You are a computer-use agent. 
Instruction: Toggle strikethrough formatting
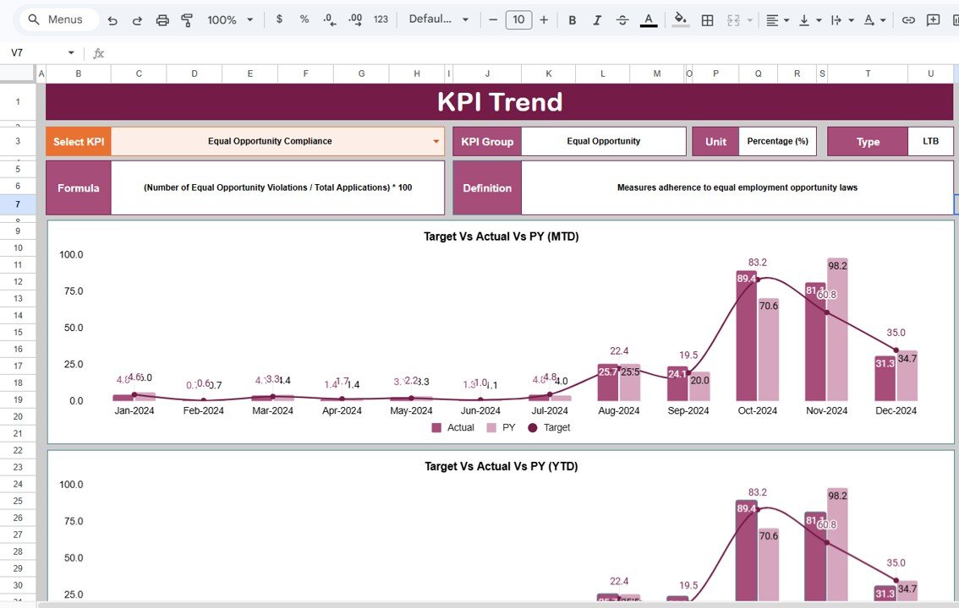[622, 19]
